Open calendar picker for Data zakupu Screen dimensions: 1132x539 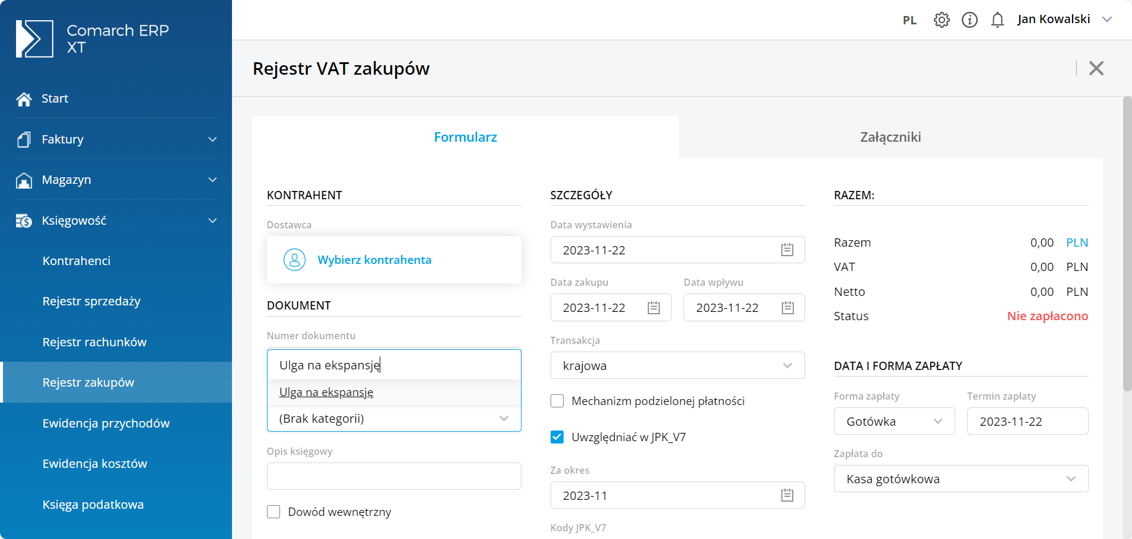(x=654, y=307)
